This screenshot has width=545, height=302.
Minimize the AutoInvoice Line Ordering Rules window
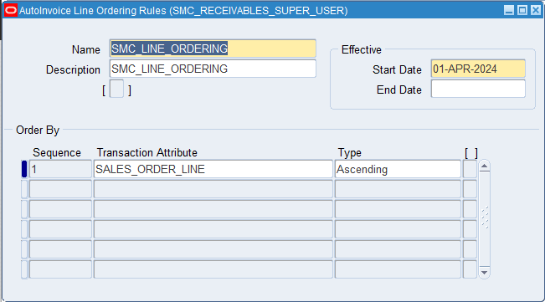[509, 10]
